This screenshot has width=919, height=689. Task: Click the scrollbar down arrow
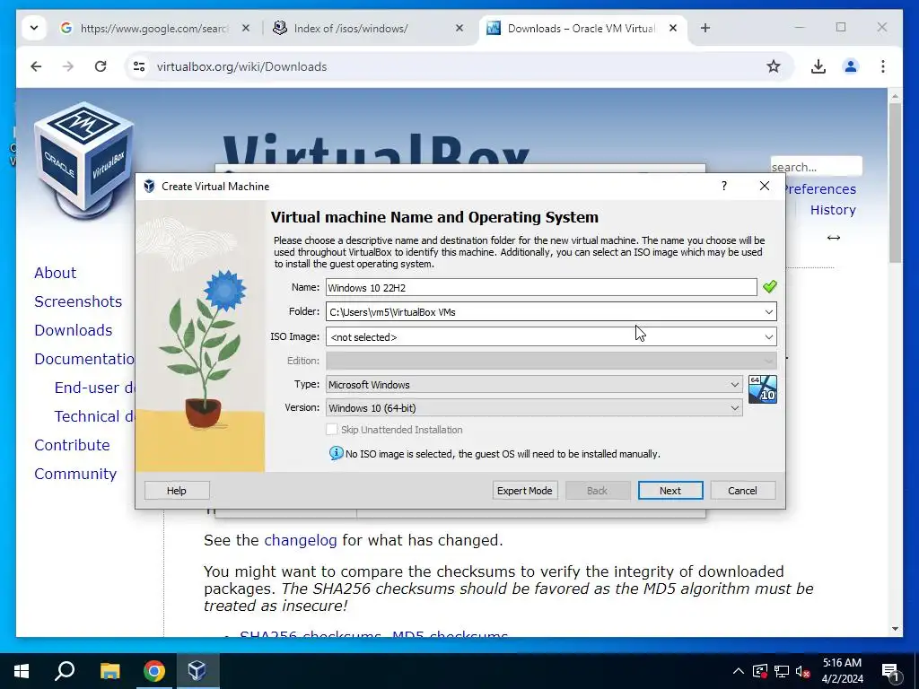pos(895,629)
